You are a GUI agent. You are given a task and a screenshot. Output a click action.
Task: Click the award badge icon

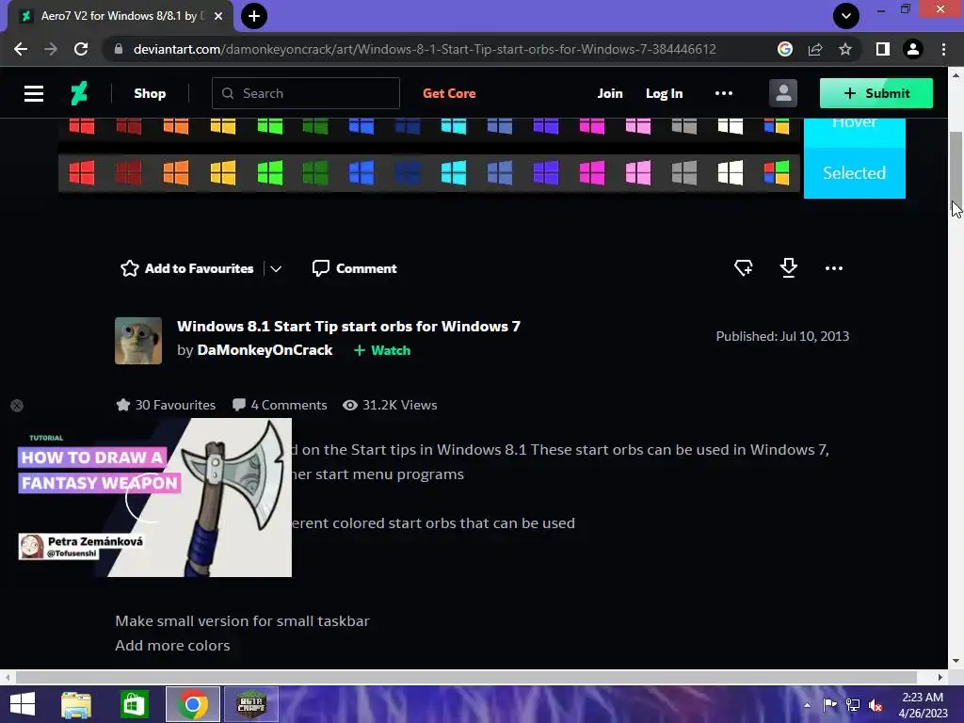pyautogui.click(x=744, y=268)
